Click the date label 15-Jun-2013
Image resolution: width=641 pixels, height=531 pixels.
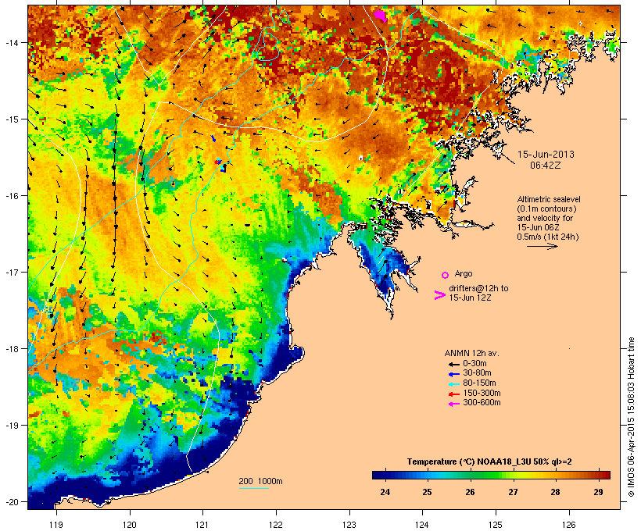click(546, 155)
